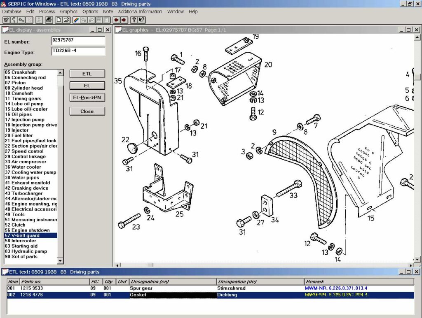Click the EL number input field
Image resolution: width=422 pixels, height=318 pixels.
78,41
